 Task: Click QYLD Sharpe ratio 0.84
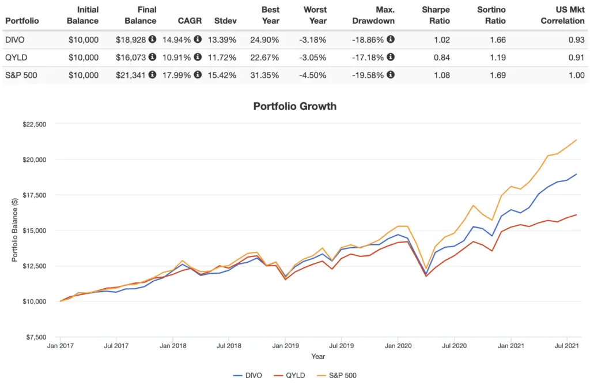(x=442, y=57)
